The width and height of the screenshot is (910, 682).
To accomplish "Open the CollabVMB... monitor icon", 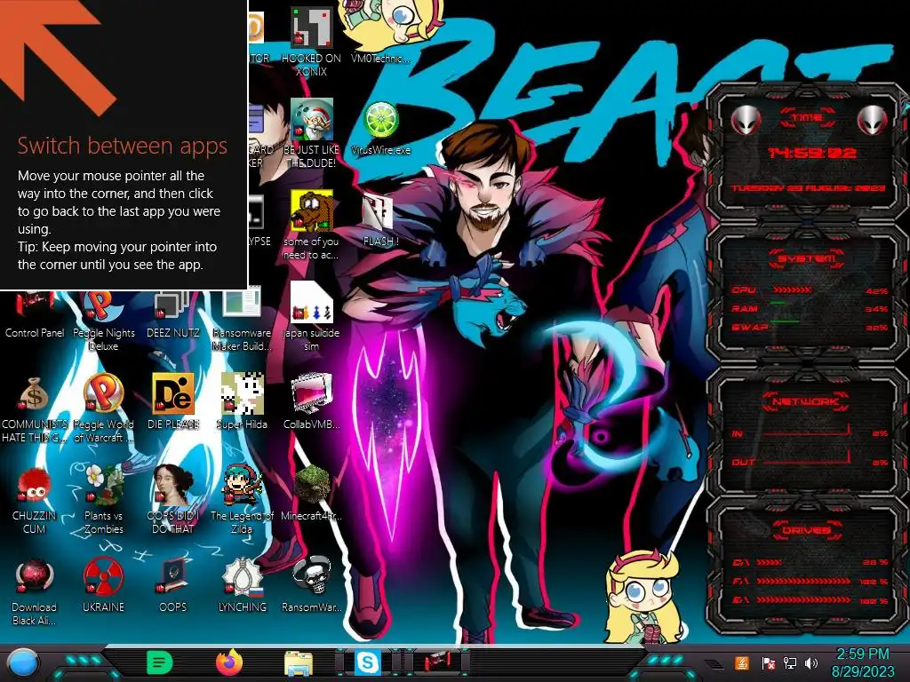I will 311,394.
